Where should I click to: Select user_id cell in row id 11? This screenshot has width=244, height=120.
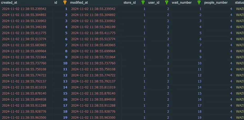tap(168, 69)
